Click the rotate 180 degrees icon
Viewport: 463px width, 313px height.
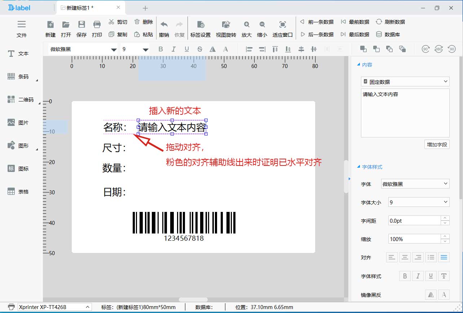438,49
